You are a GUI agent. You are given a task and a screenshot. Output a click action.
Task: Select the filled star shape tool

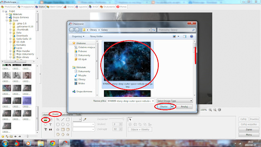68,134
